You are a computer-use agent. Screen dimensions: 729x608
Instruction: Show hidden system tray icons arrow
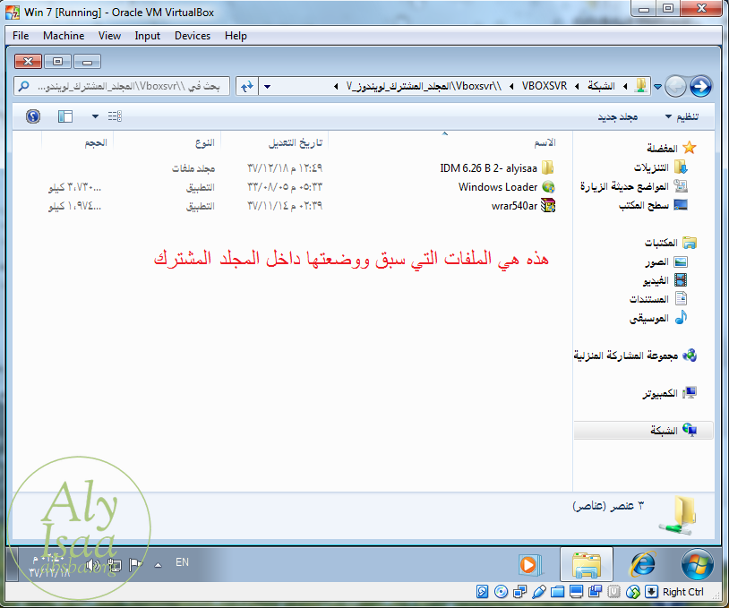pyautogui.click(x=159, y=565)
